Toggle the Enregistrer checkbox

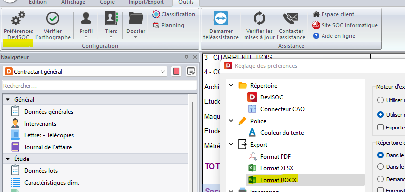click(x=380, y=190)
